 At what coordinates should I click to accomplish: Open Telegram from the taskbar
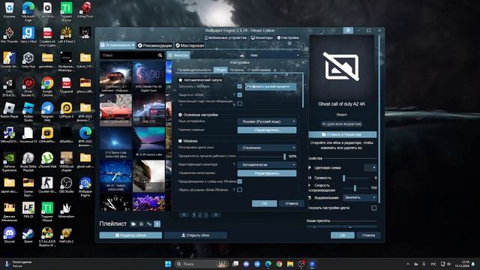click(257, 264)
